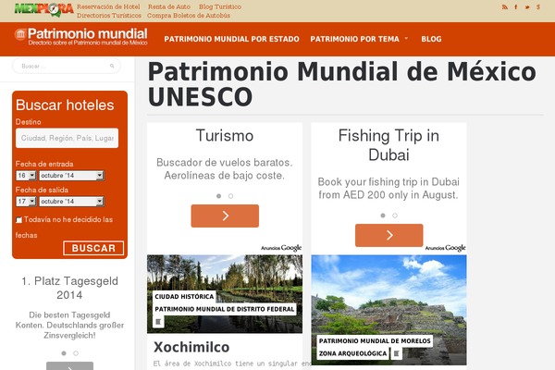Image resolution: width=555 pixels, height=370 pixels.
Task: Open Reservación de Hotel link
Action: point(108,6)
